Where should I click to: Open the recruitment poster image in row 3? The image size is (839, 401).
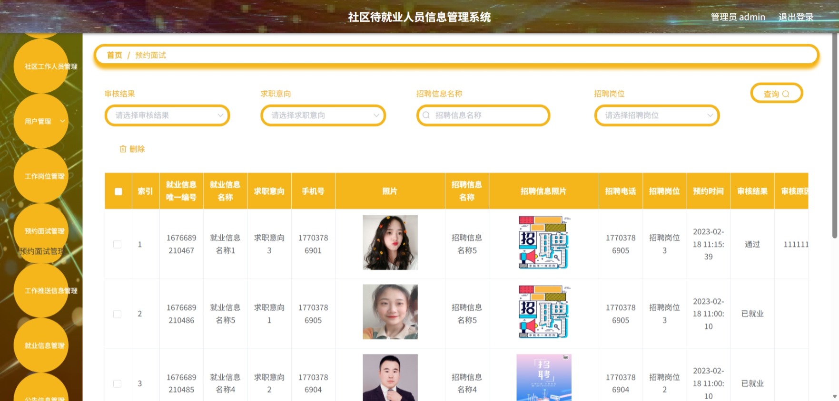pyautogui.click(x=544, y=378)
